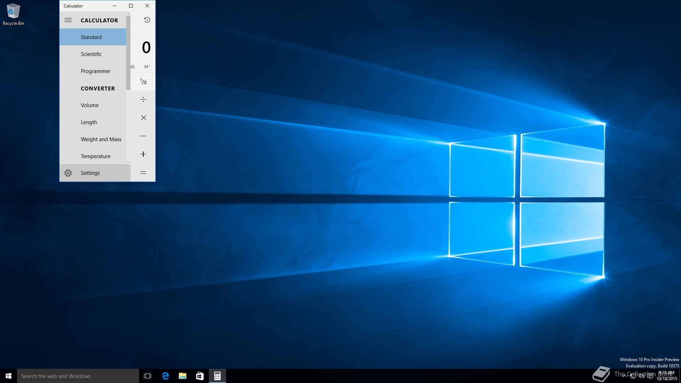This screenshot has width=681, height=383.
Task: Choose the Temperature converter
Action: click(95, 156)
